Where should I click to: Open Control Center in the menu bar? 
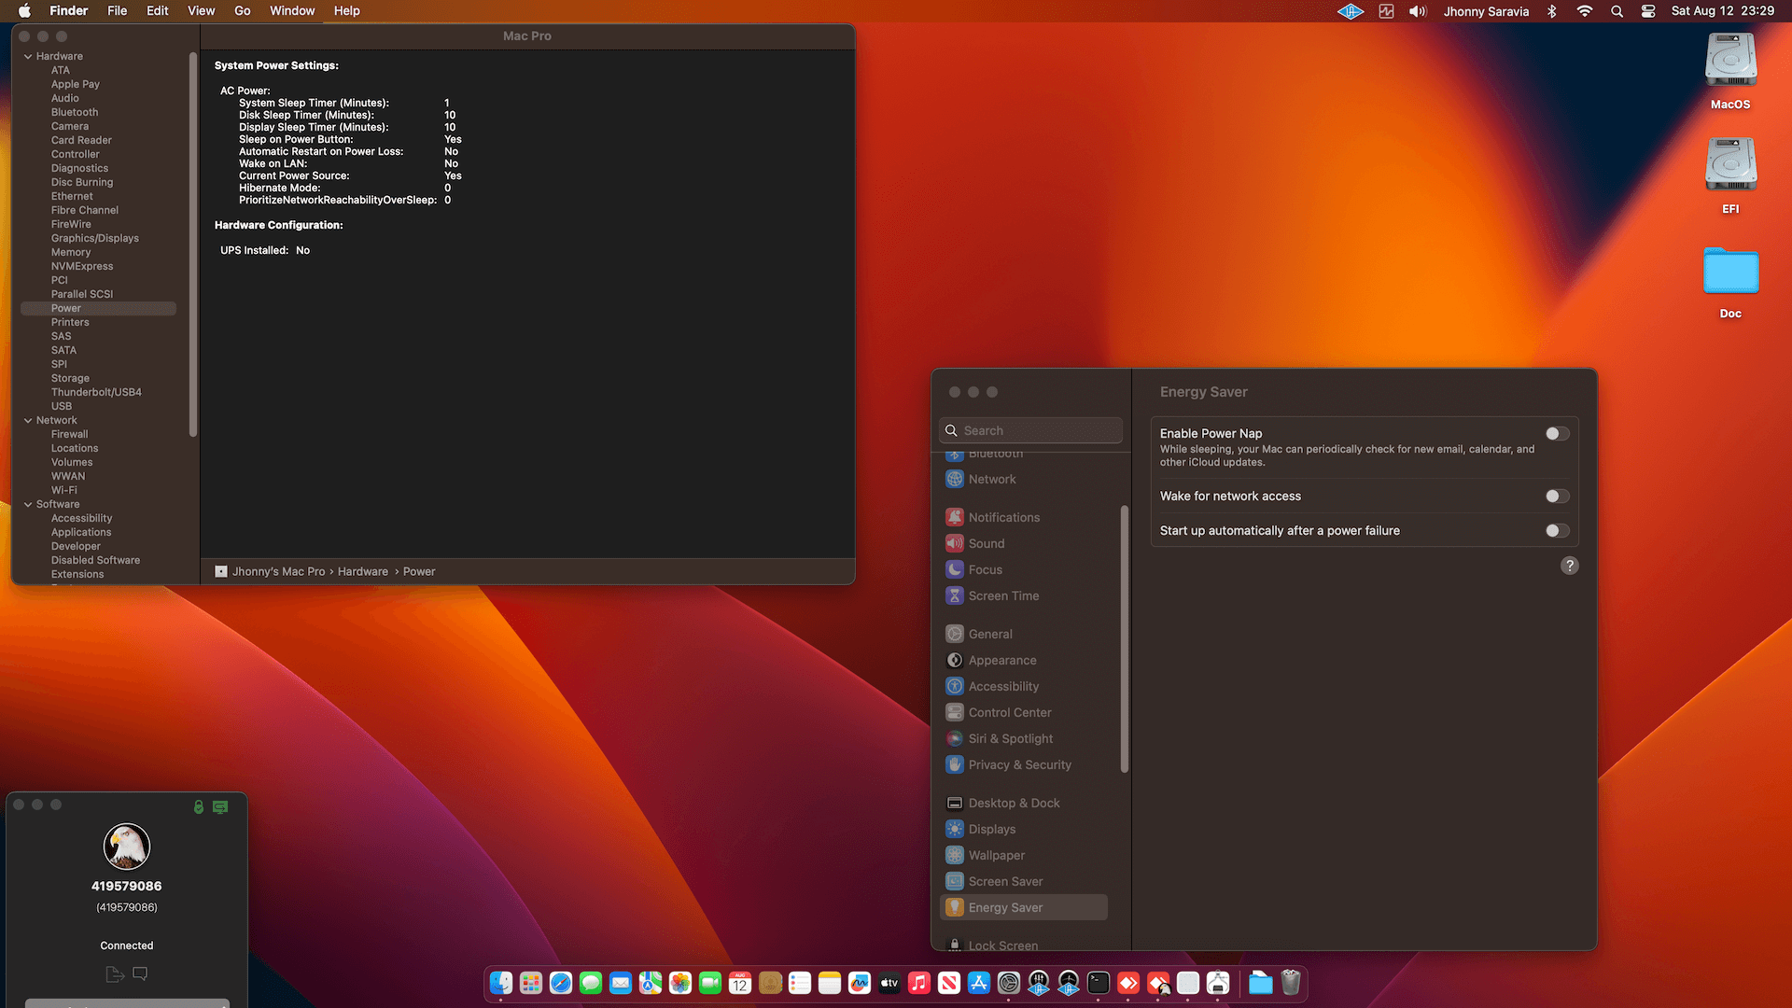(x=1648, y=11)
